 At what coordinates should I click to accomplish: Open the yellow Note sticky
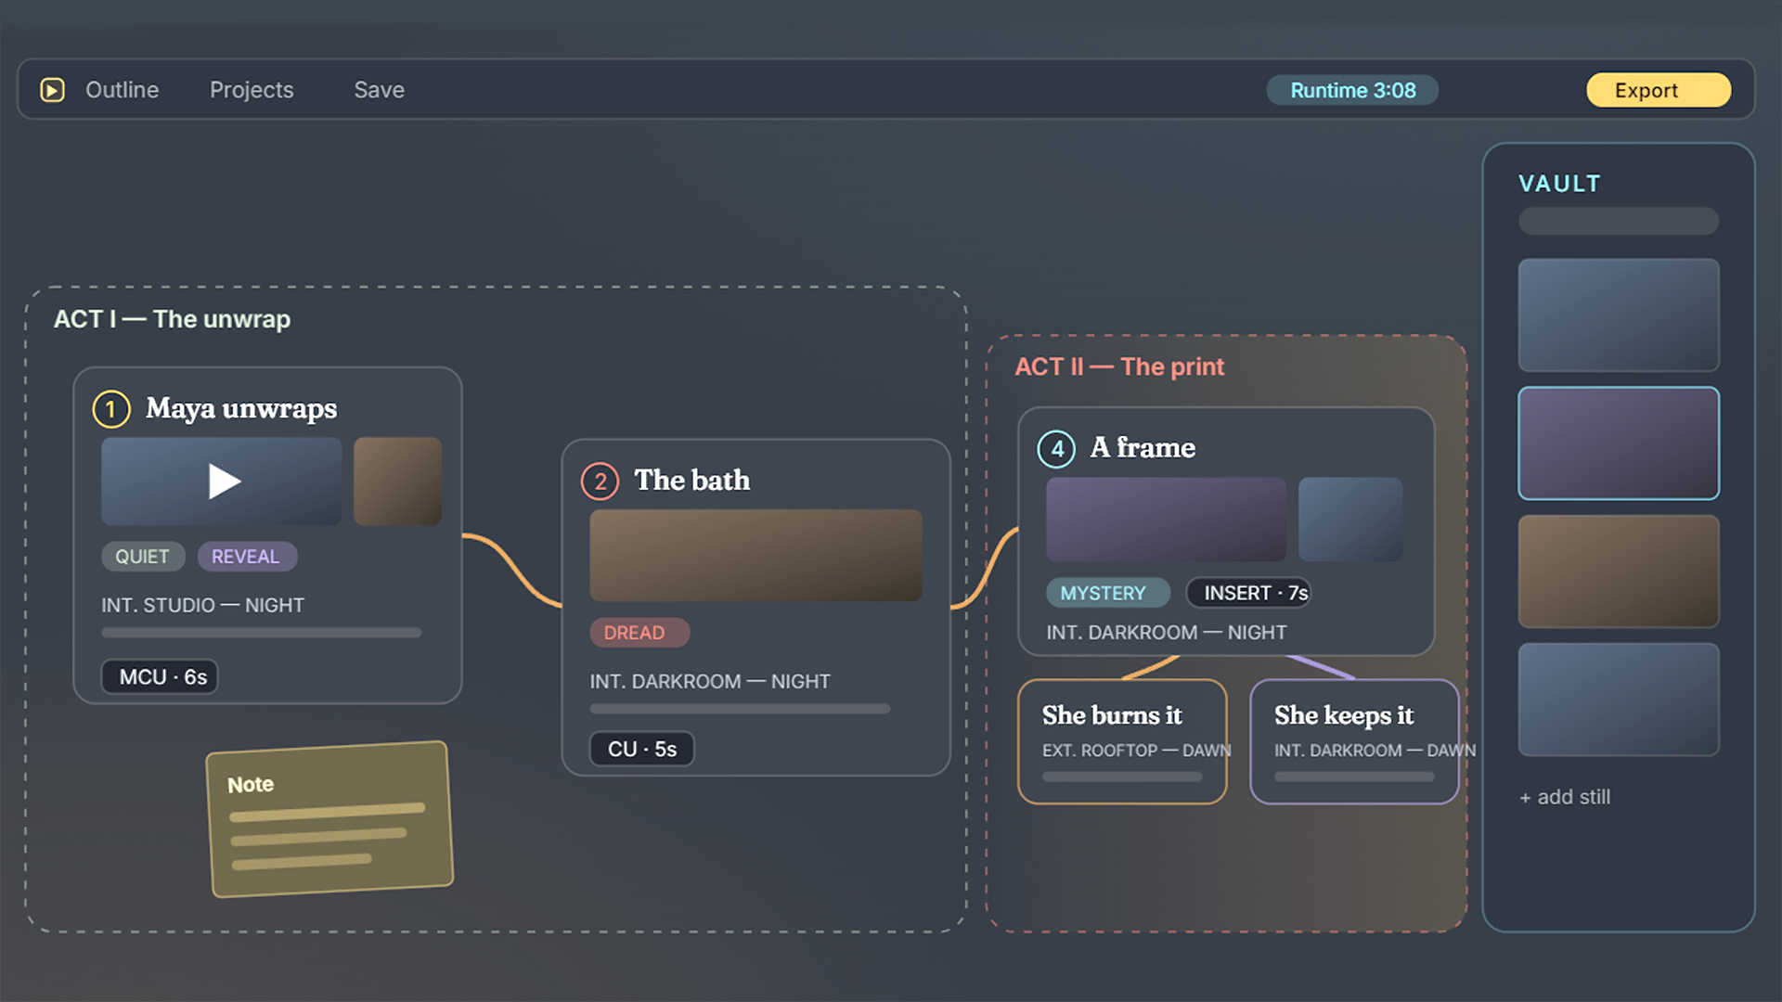329,819
